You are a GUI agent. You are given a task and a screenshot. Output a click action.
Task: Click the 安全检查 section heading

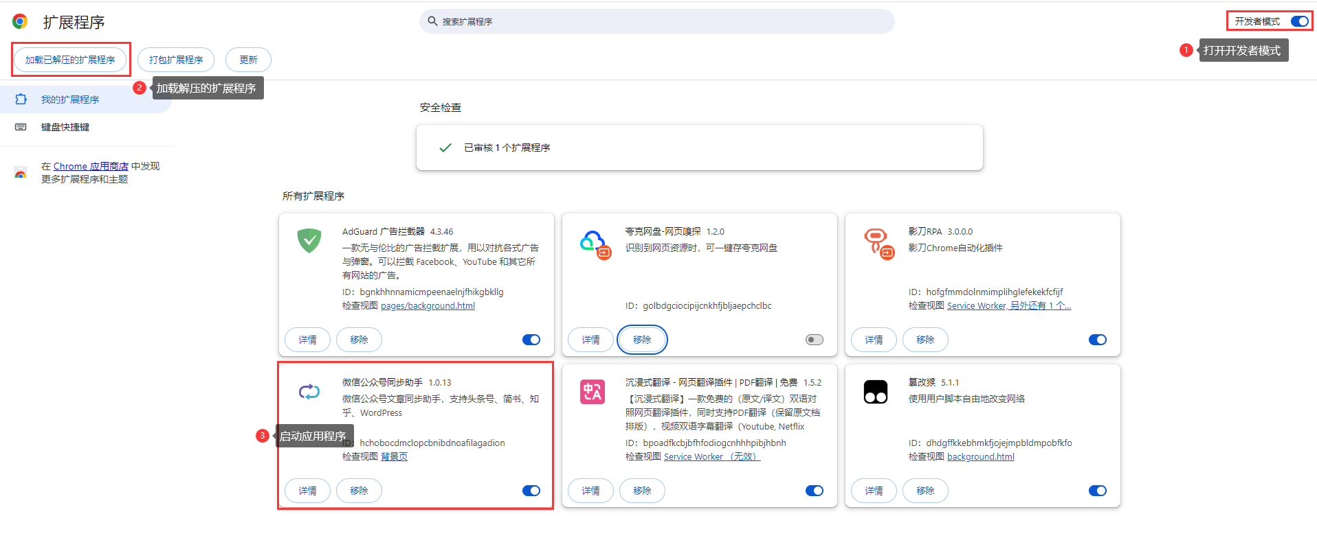(x=441, y=107)
